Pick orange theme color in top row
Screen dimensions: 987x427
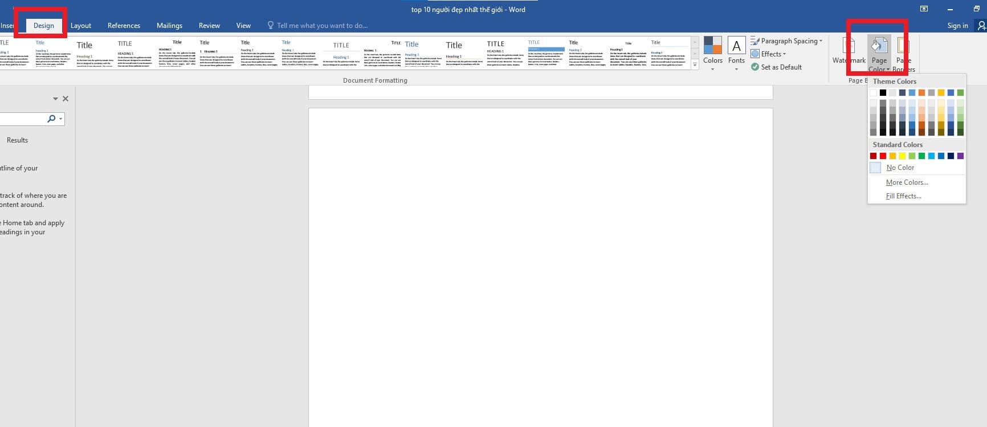pos(921,92)
